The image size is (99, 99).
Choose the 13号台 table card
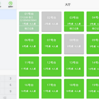(74, 67)
